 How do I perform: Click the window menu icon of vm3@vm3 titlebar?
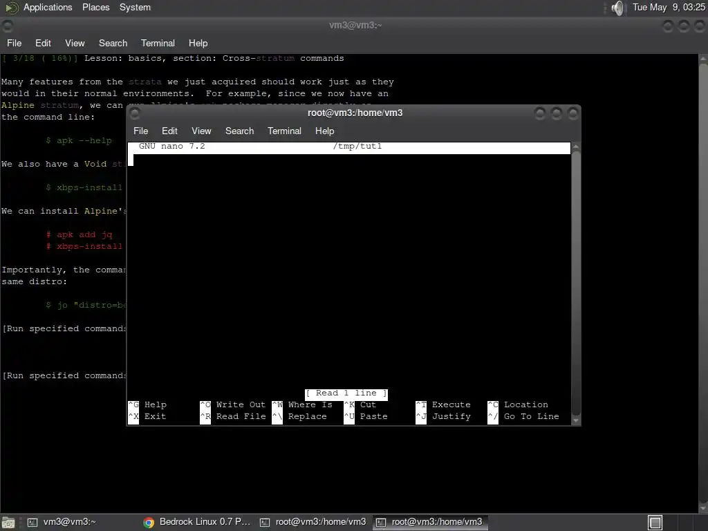(8, 26)
